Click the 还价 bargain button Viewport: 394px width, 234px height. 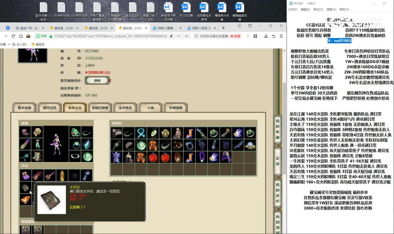click(x=97, y=80)
